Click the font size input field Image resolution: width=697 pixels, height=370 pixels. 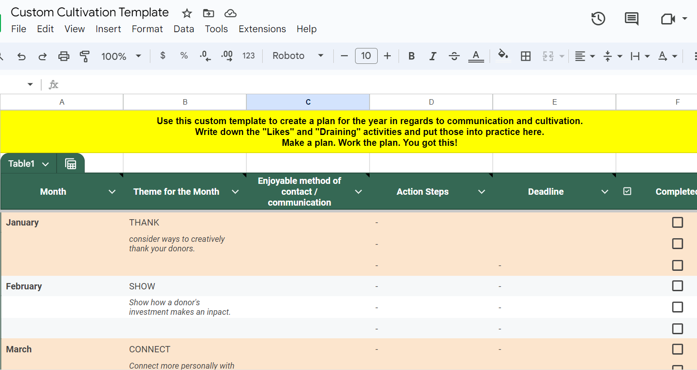point(366,56)
